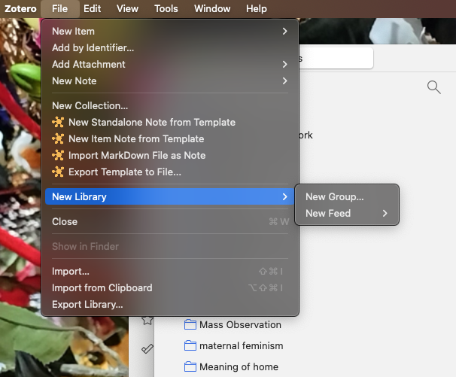Expand the New Feed submenu
This screenshot has width=456, height=377.
(x=347, y=213)
